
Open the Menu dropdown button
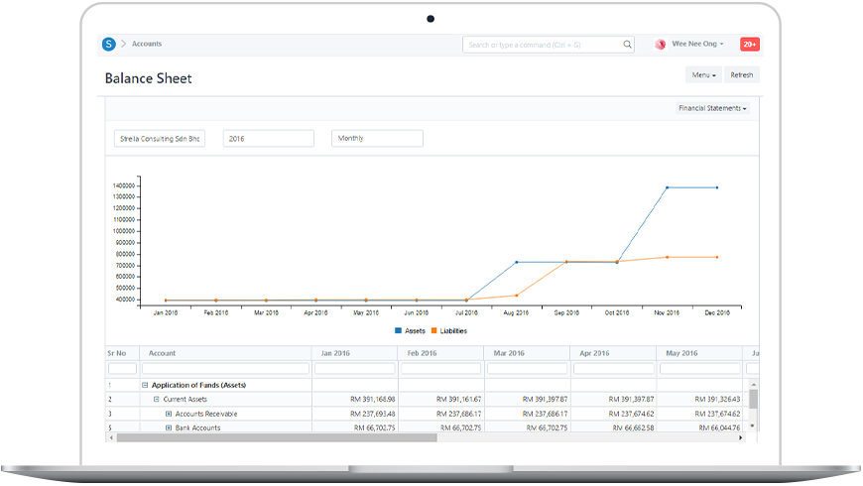[x=703, y=75]
